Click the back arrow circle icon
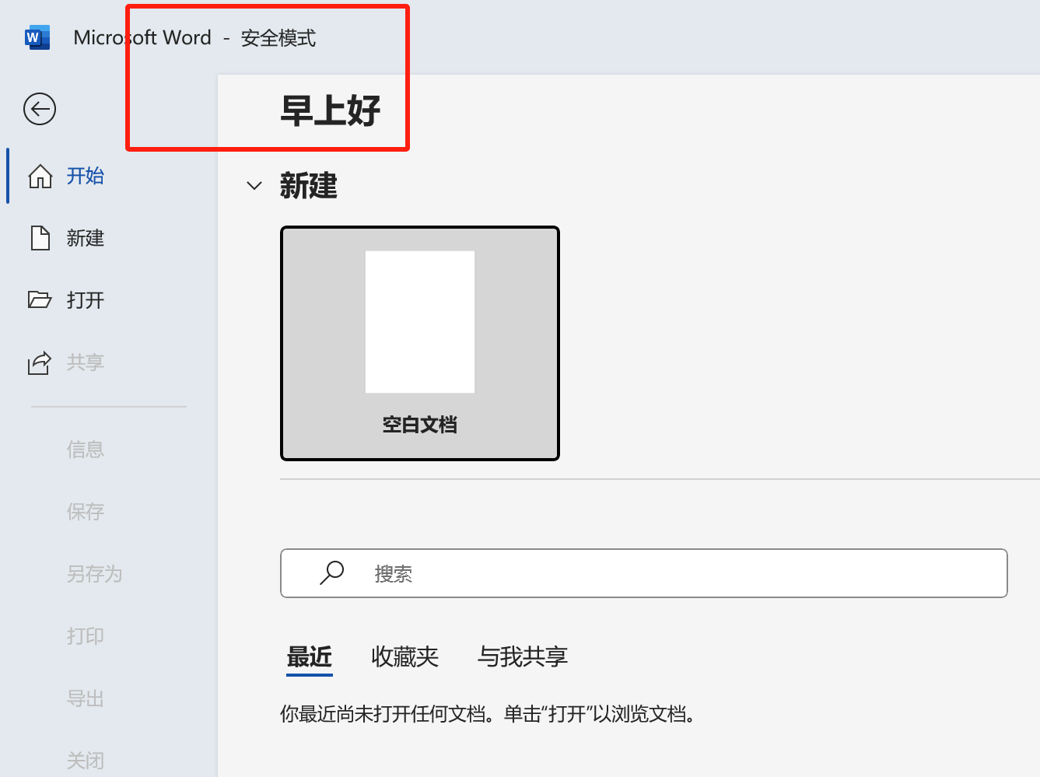Screen dimensions: 1040x777 [40, 109]
